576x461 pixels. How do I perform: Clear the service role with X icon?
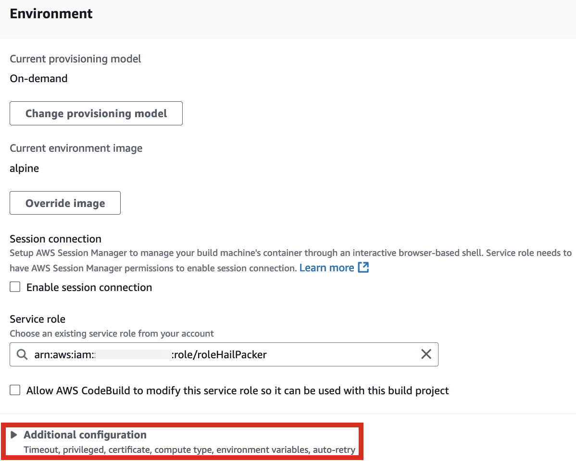coord(426,354)
